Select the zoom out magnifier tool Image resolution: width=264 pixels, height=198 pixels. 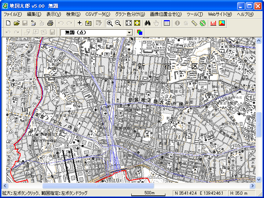[x=118, y=23]
